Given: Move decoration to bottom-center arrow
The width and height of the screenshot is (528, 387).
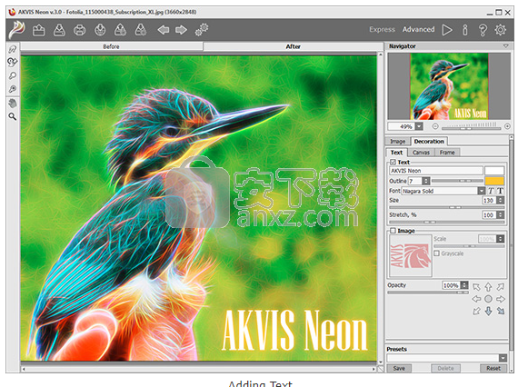Looking at the screenshot, I should [488, 312].
